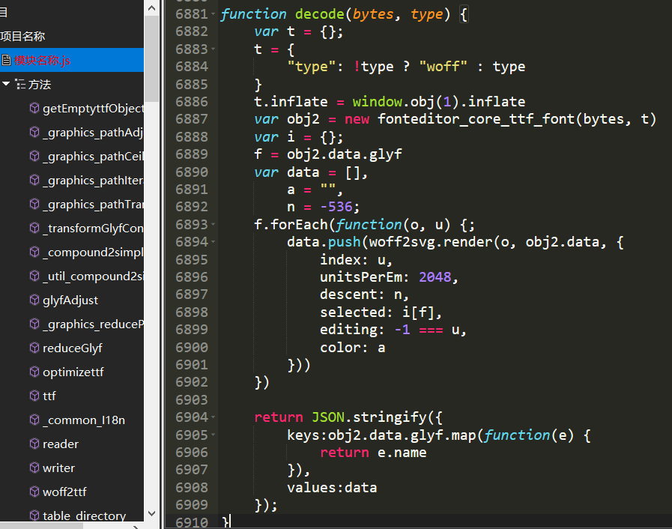Click cube icon for woff2ttf
Viewport: 672px width, 529px height.
pyautogui.click(x=34, y=492)
